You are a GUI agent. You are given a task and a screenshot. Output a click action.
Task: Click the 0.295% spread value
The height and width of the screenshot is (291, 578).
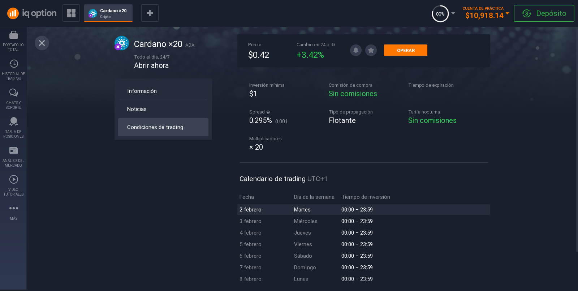(260, 120)
